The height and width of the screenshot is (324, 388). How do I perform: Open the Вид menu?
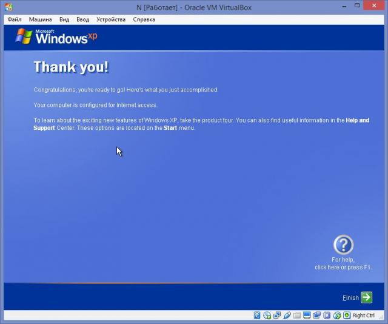64,19
